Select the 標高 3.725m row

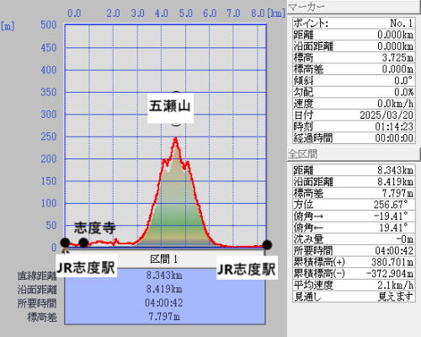[x=354, y=57]
